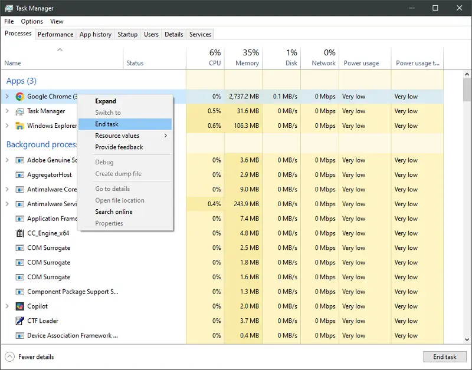
Task: Click the Copilot process icon
Action: point(20,306)
